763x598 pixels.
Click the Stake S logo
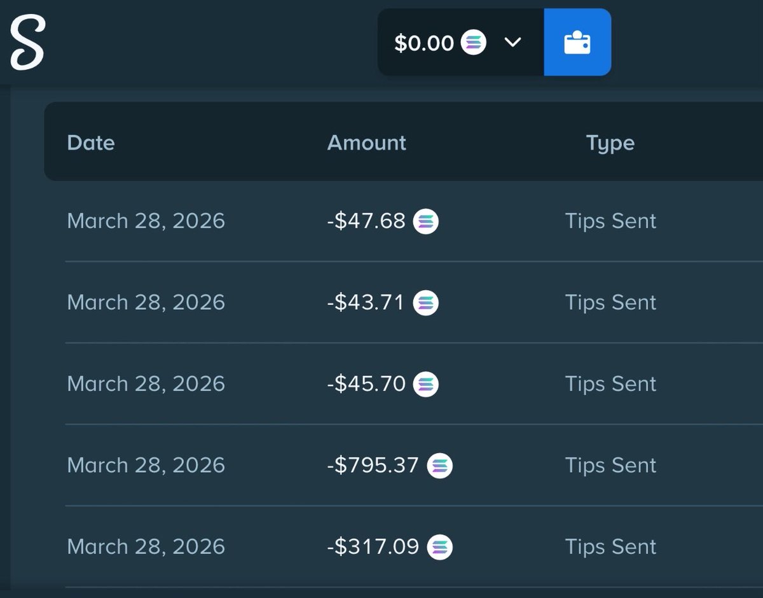(27, 43)
